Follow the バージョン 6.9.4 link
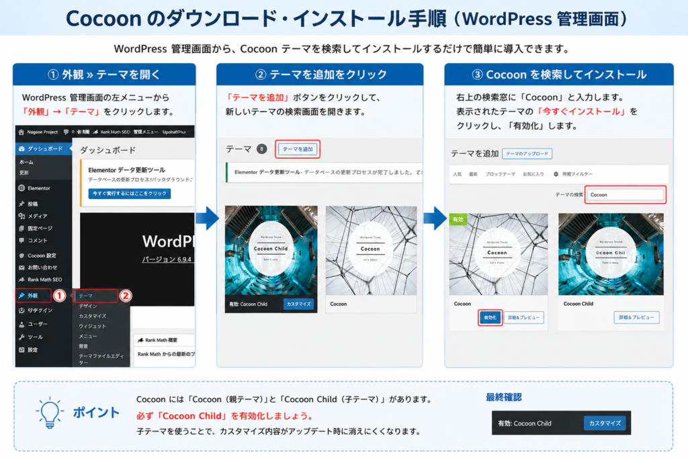Image resolution: width=688 pixels, height=459 pixels. (x=167, y=259)
